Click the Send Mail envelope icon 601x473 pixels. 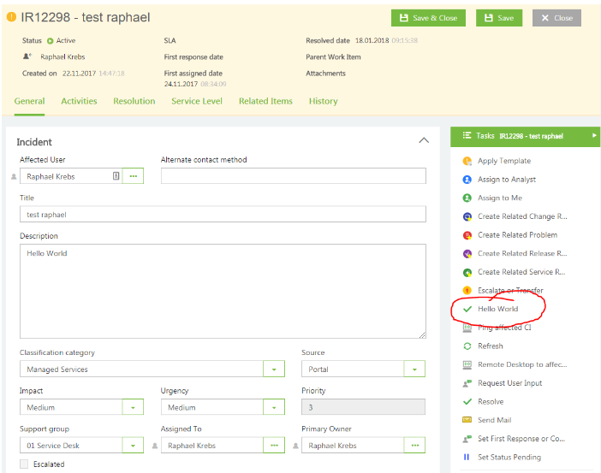[467, 420]
